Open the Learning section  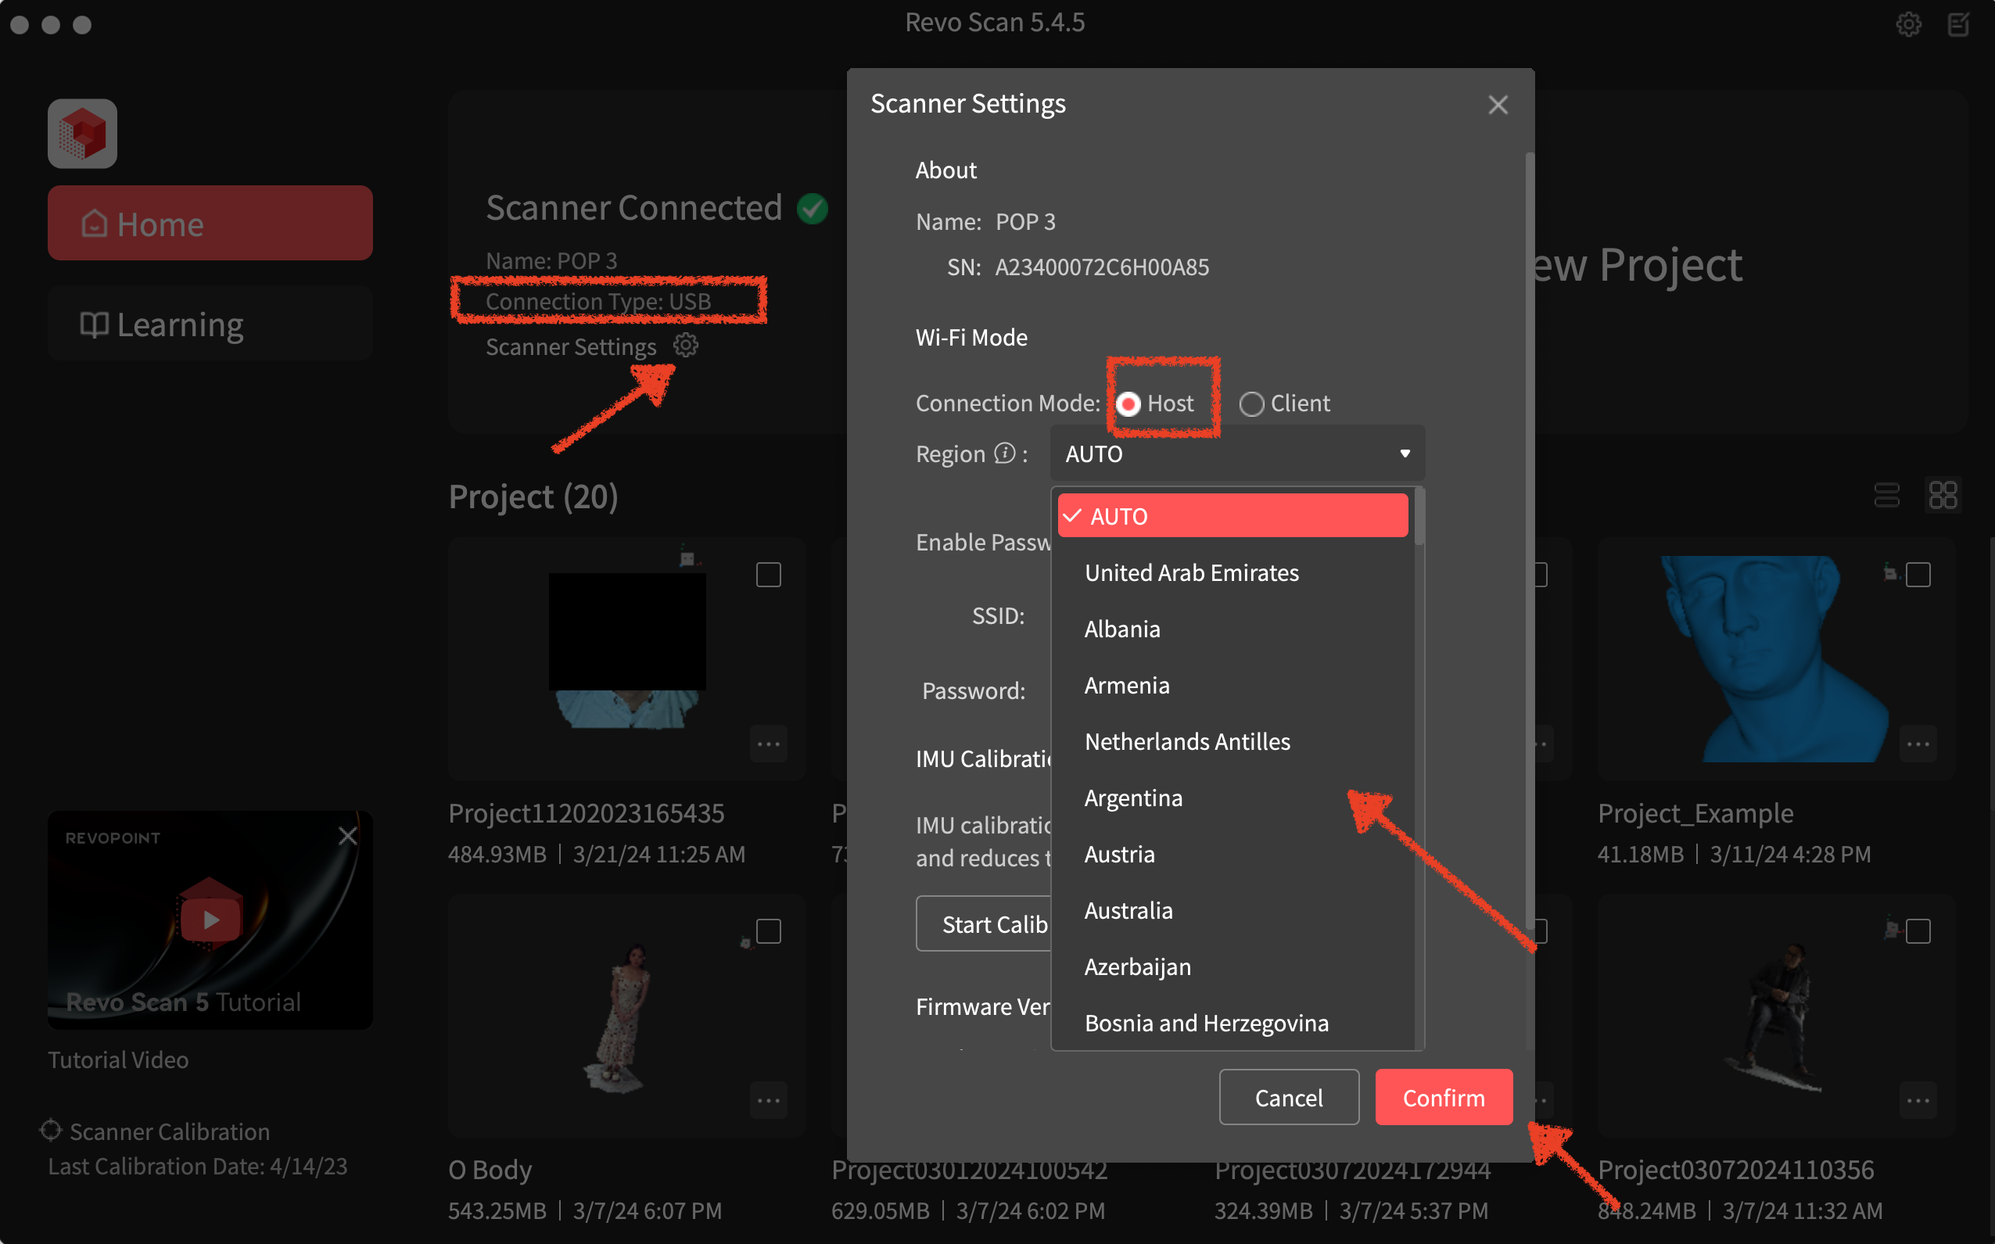[x=210, y=324]
